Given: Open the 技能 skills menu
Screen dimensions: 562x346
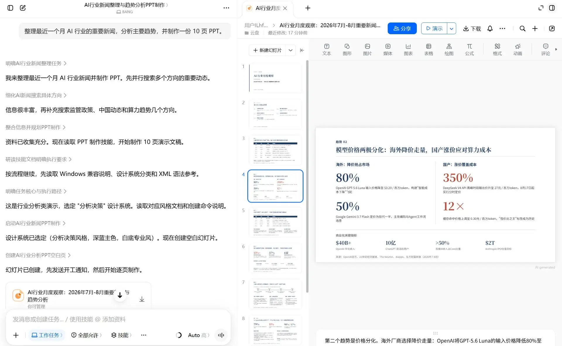Looking at the screenshot, I should 121,335.
